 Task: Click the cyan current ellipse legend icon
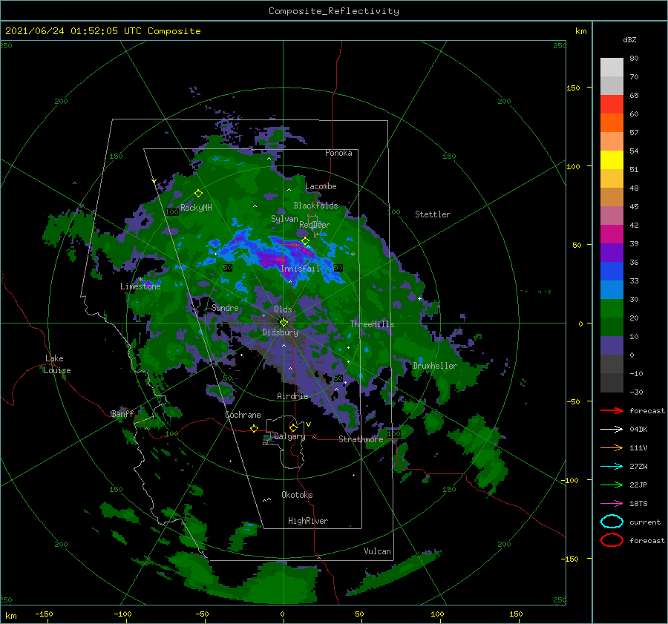click(x=612, y=522)
